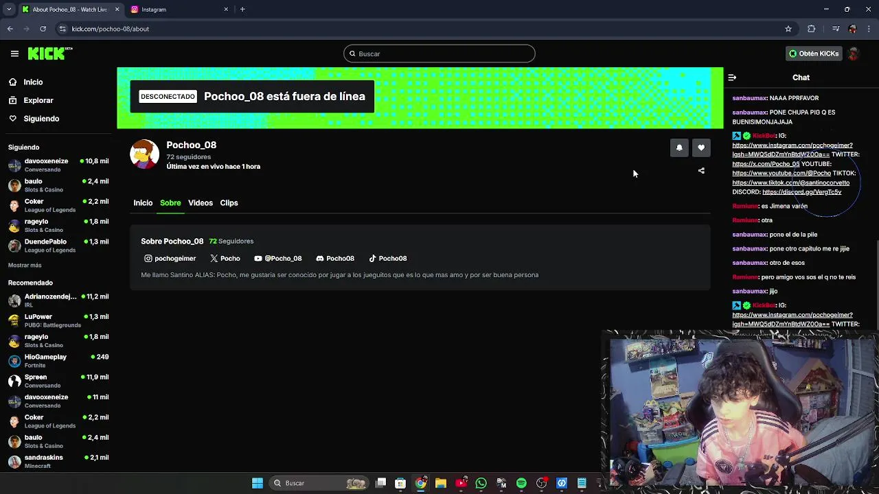The height and width of the screenshot is (494, 879).
Task: Open the Chrome three-dot menu
Action: (869, 29)
